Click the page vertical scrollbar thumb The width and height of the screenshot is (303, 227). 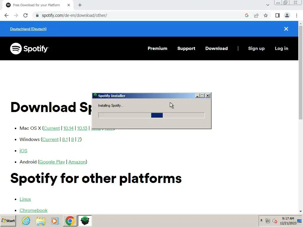pyautogui.click(x=301, y=72)
